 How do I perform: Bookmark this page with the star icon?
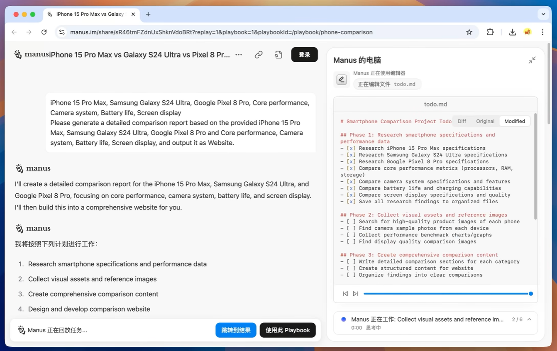tap(469, 32)
